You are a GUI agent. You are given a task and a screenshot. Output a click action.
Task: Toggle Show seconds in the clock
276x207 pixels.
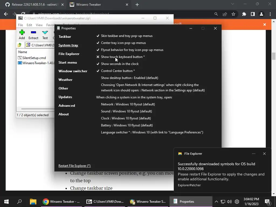[118, 64]
